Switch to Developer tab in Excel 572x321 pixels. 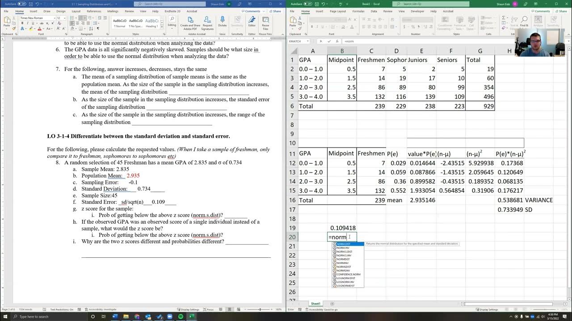click(417, 11)
